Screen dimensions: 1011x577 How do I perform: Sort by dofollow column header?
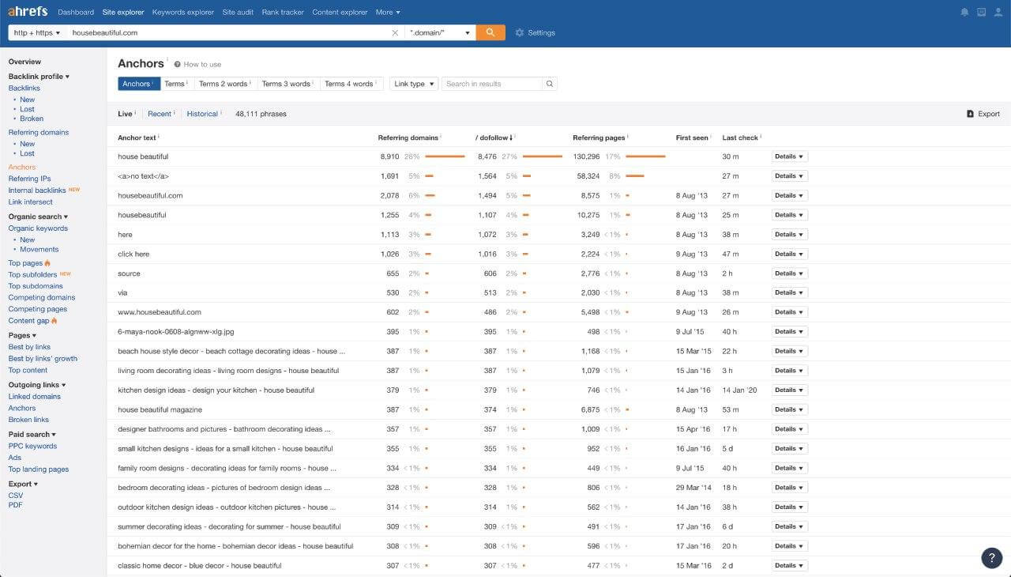494,138
